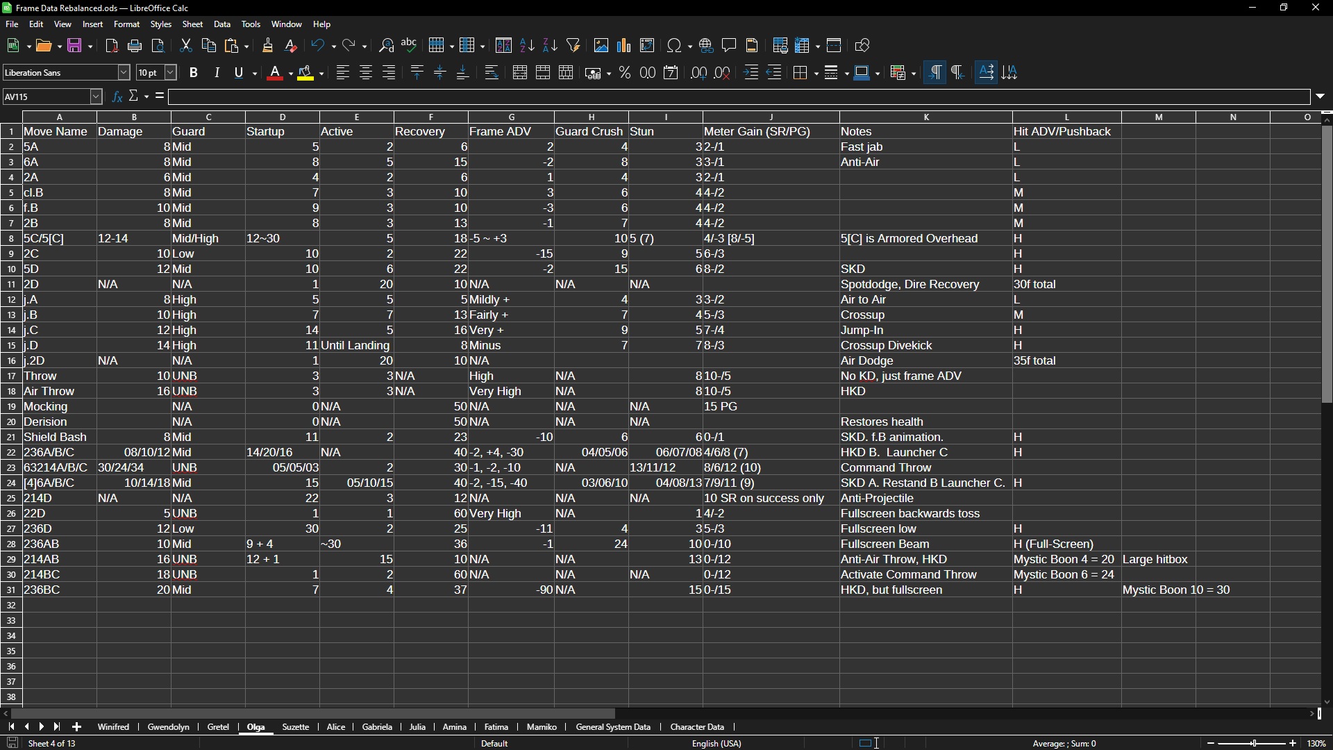Merge and center cells

(x=520, y=72)
